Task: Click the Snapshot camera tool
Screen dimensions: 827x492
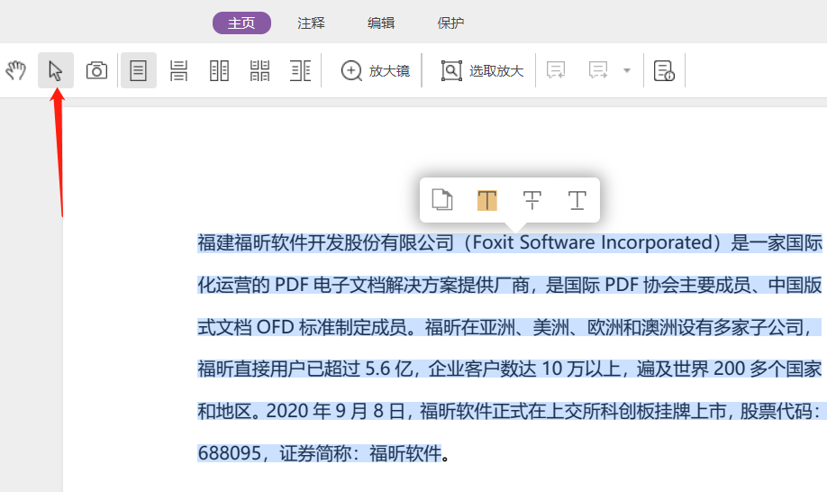Action: pyautogui.click(x=96, y=70)
